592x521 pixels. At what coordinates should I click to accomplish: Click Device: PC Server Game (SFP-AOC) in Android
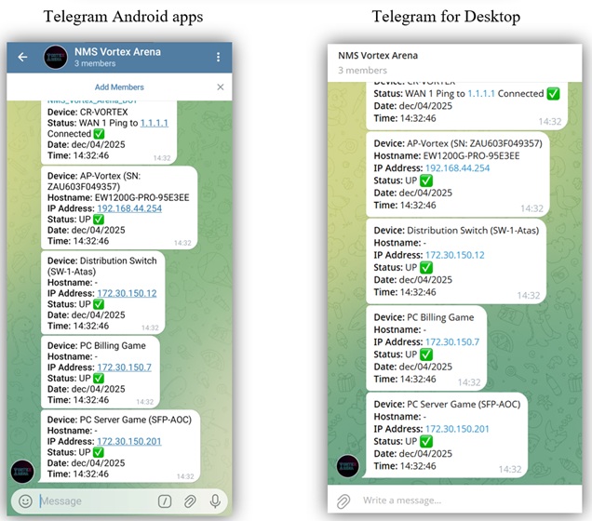(119, 420)
